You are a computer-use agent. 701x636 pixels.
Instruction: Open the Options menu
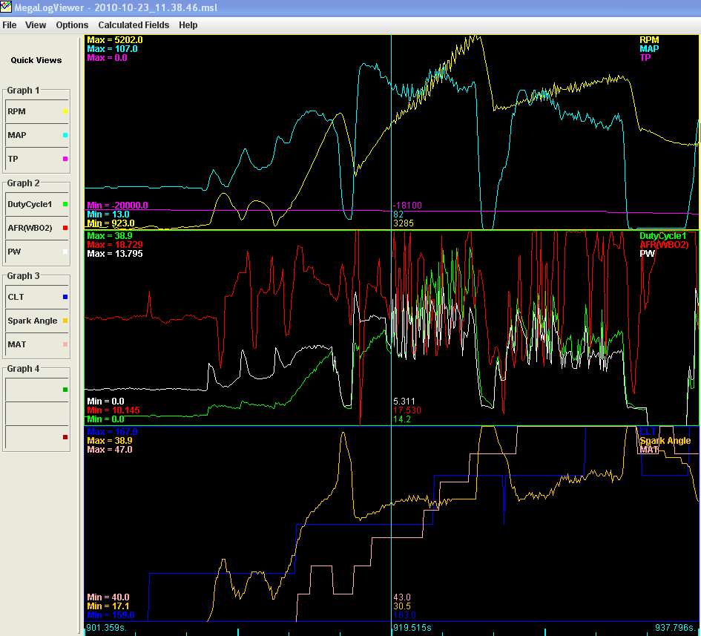tap(72, 24)
